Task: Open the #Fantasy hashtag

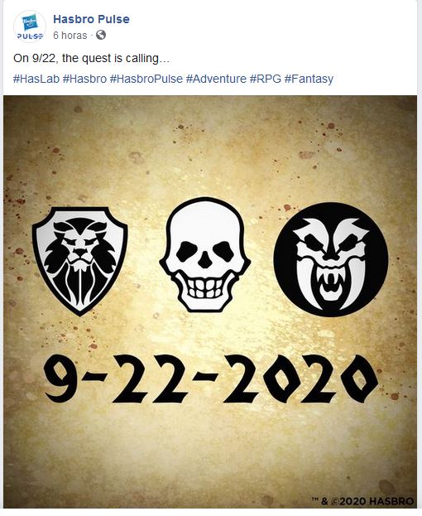Action: tap(309, 79)
